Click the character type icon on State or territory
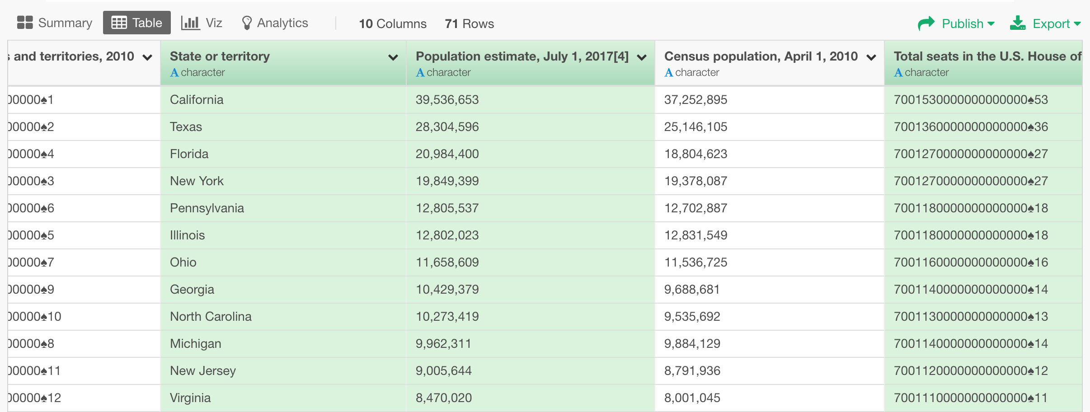Screen dimensions: 1090x412 [x=174, y=72]
